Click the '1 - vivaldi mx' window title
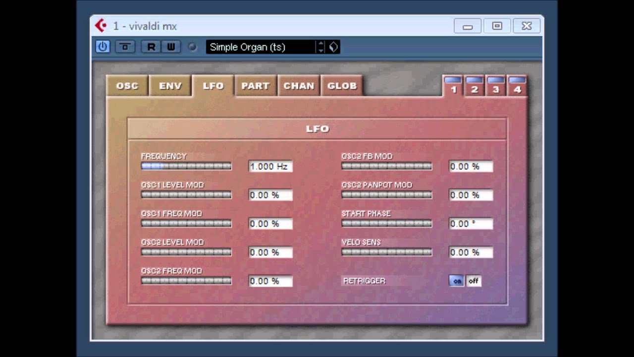 coord(145,26)
